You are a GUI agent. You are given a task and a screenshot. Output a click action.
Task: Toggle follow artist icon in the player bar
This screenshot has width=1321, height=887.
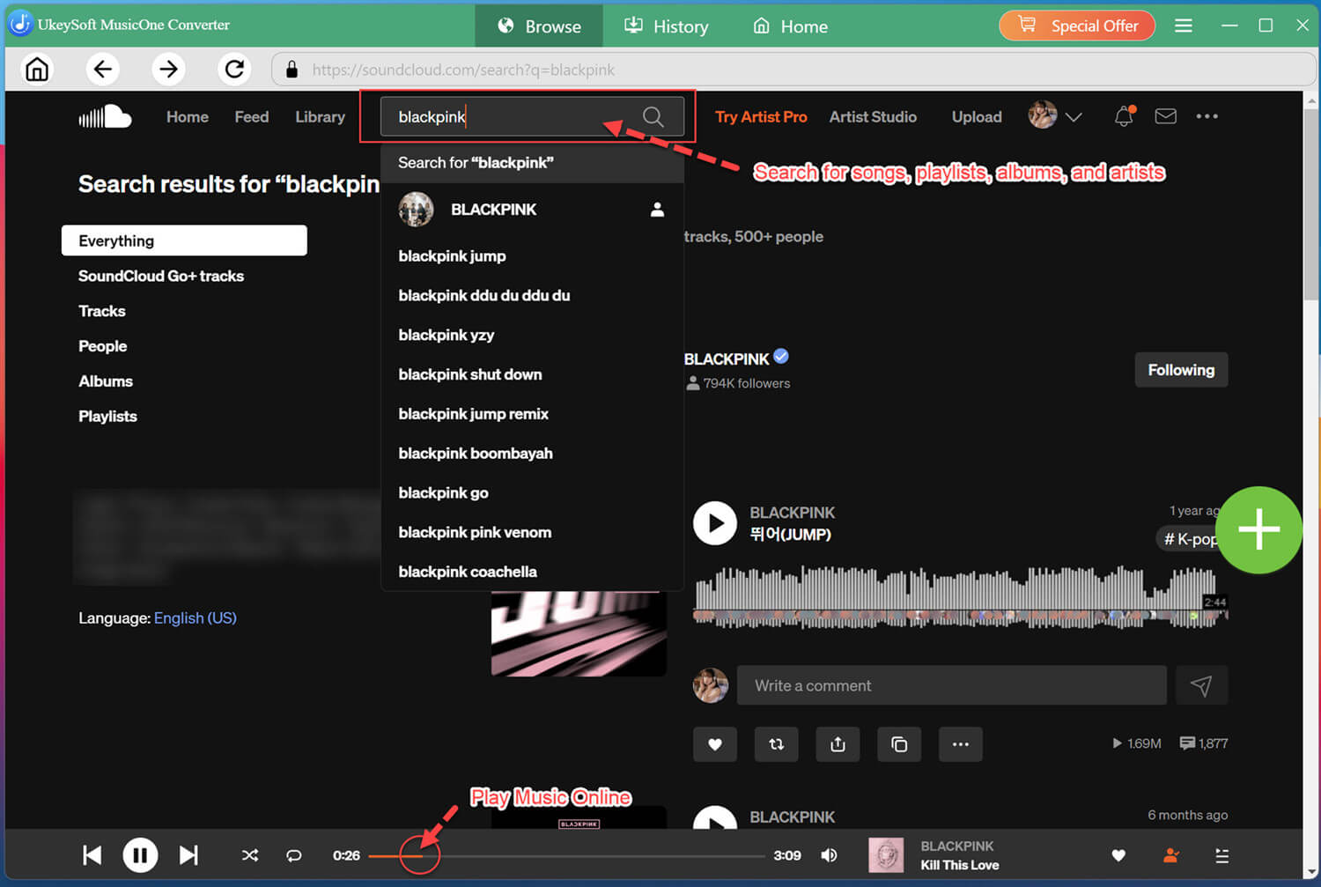coord(1170,855)
